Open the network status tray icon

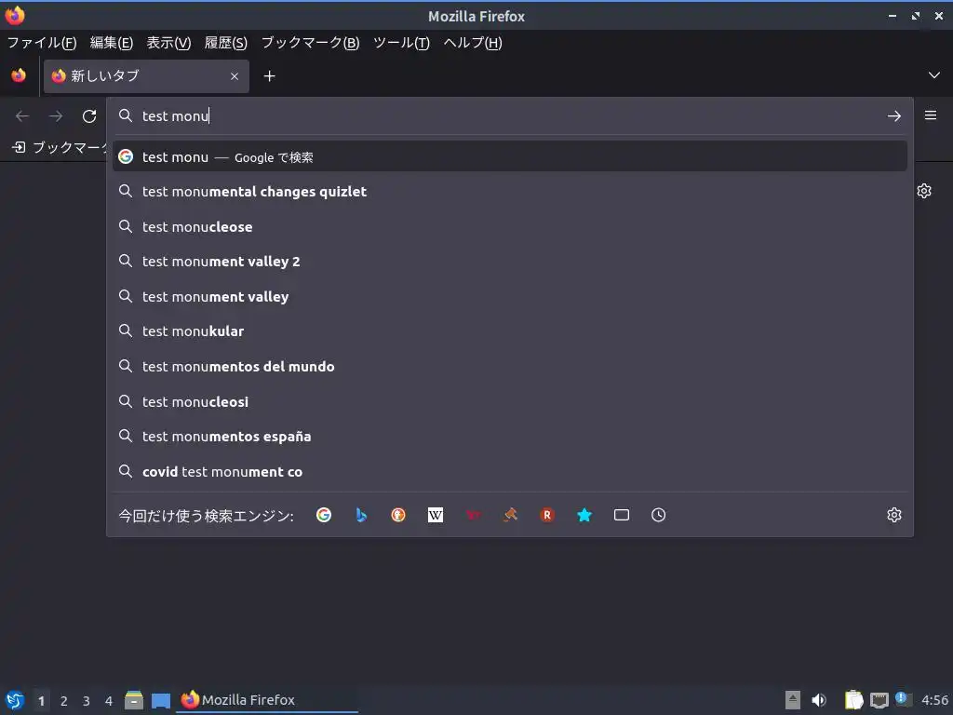879,700
